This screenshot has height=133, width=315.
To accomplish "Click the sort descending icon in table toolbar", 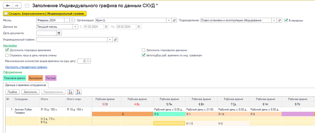I will 78,92.
